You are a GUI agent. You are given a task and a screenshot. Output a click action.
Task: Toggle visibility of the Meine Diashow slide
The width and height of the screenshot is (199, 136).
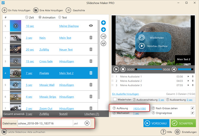click(91, 26)
